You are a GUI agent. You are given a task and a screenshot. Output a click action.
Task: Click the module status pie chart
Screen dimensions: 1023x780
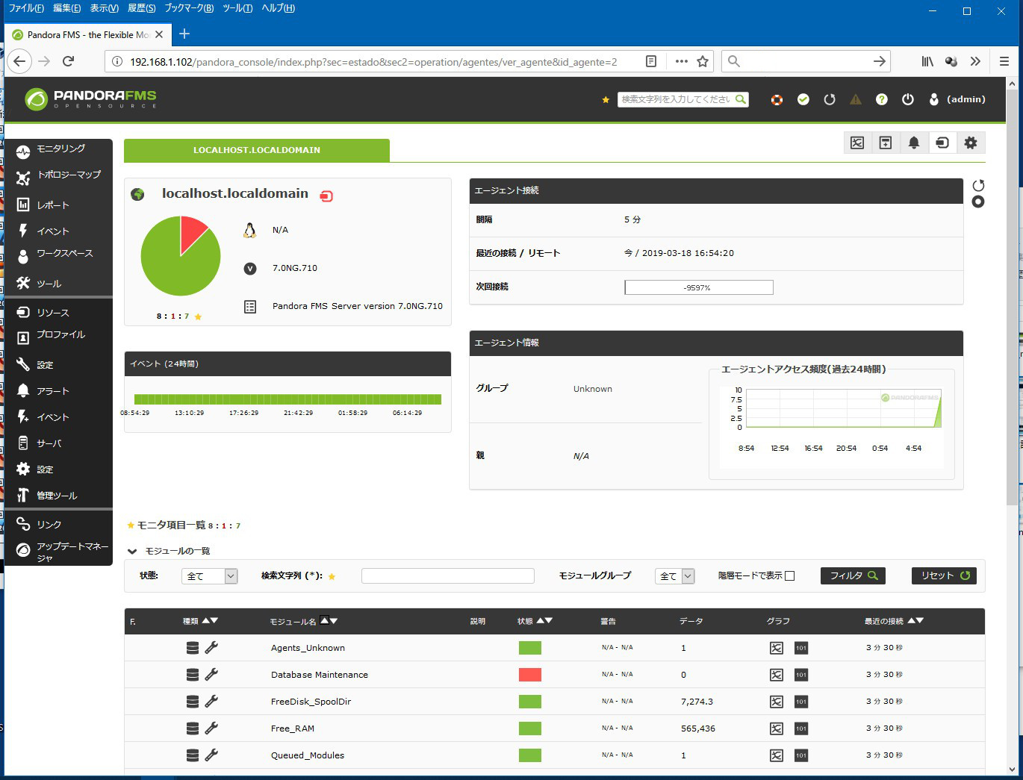click(x=181, y=256)
